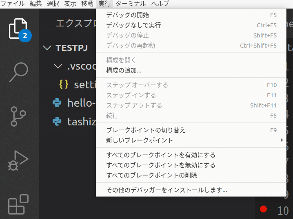293x219 pixels.
Task: Open the 移動 menu
Action: (x=87, y=4)
